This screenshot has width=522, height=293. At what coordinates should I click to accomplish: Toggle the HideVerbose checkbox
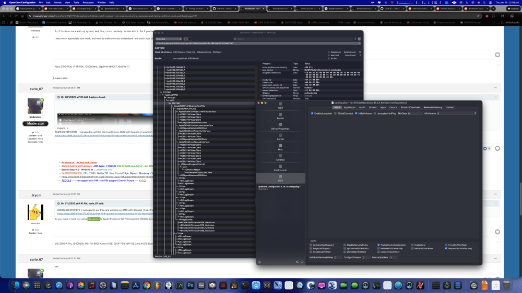click(356, 113)
